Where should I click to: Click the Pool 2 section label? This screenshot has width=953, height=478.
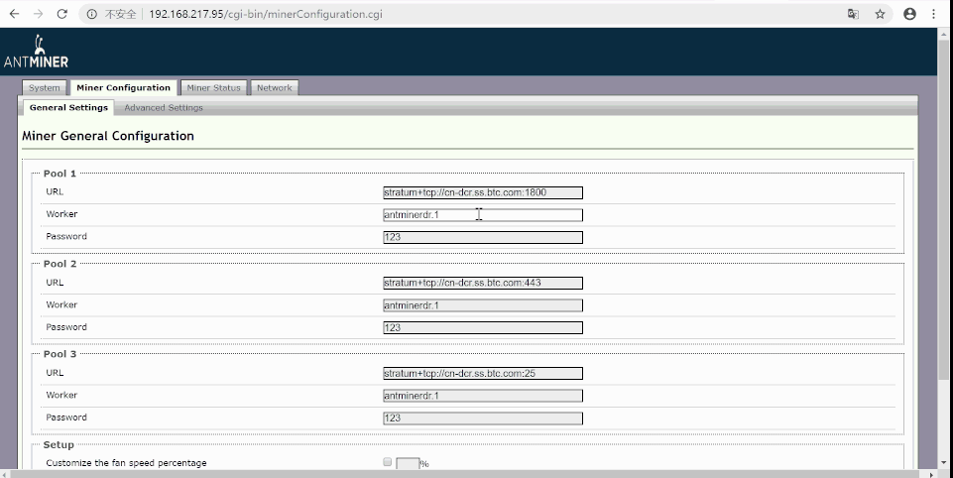click(60, 264)
